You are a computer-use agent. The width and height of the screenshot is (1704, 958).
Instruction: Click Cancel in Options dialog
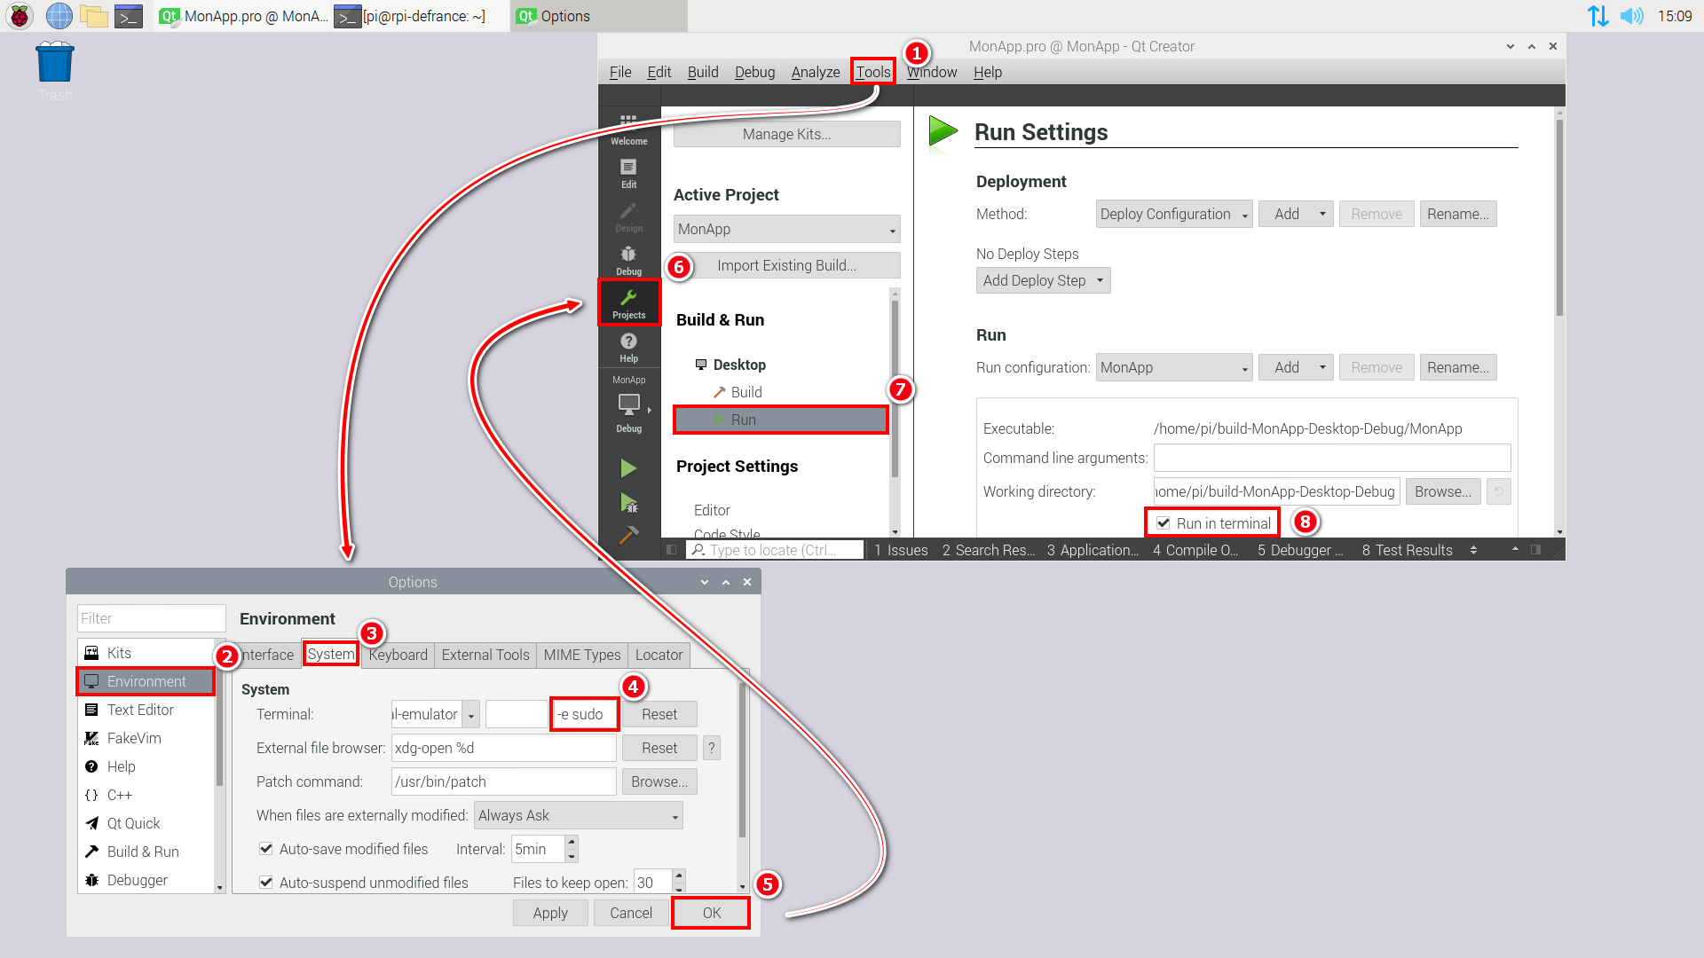pos(630,913)
